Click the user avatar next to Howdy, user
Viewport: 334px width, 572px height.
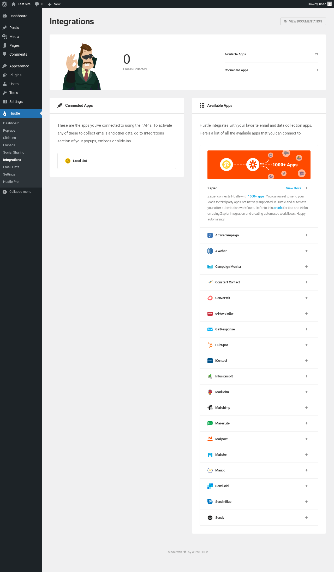[330, 4]
